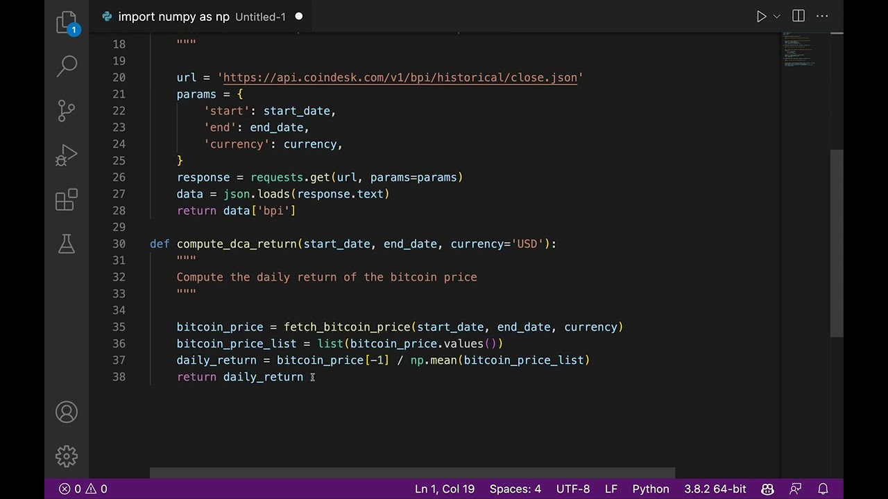Open the Extensions view
Viewport: 888px width, 499px height.
pyautogui.click(x=67, y=200)
